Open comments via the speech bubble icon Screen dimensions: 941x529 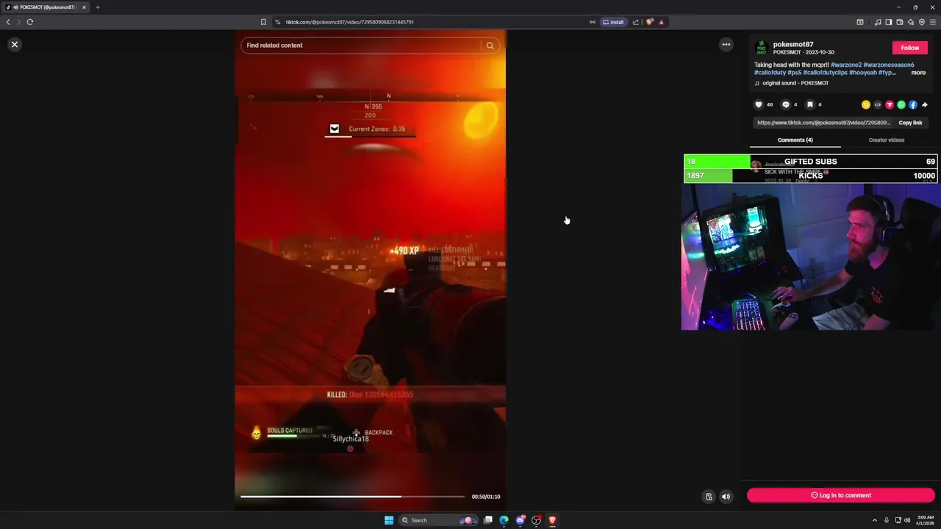[x=786, y=104]
